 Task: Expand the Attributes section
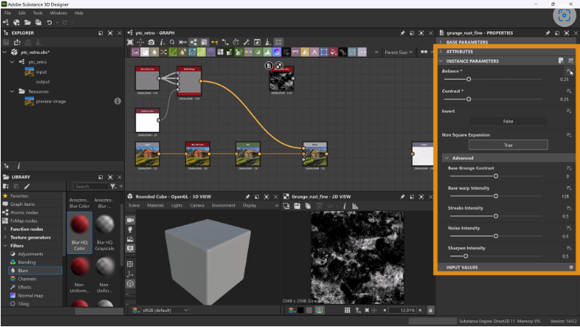441,51
